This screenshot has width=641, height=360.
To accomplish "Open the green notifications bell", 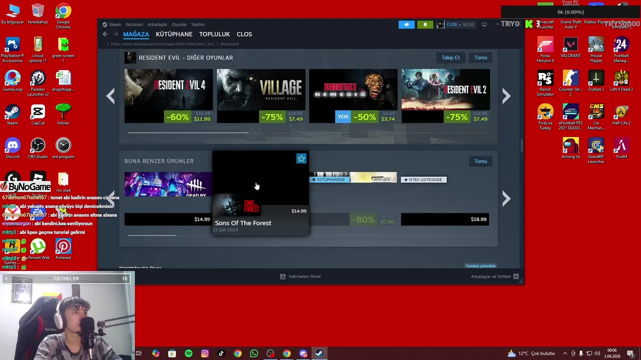I will [x=425, y=24].
